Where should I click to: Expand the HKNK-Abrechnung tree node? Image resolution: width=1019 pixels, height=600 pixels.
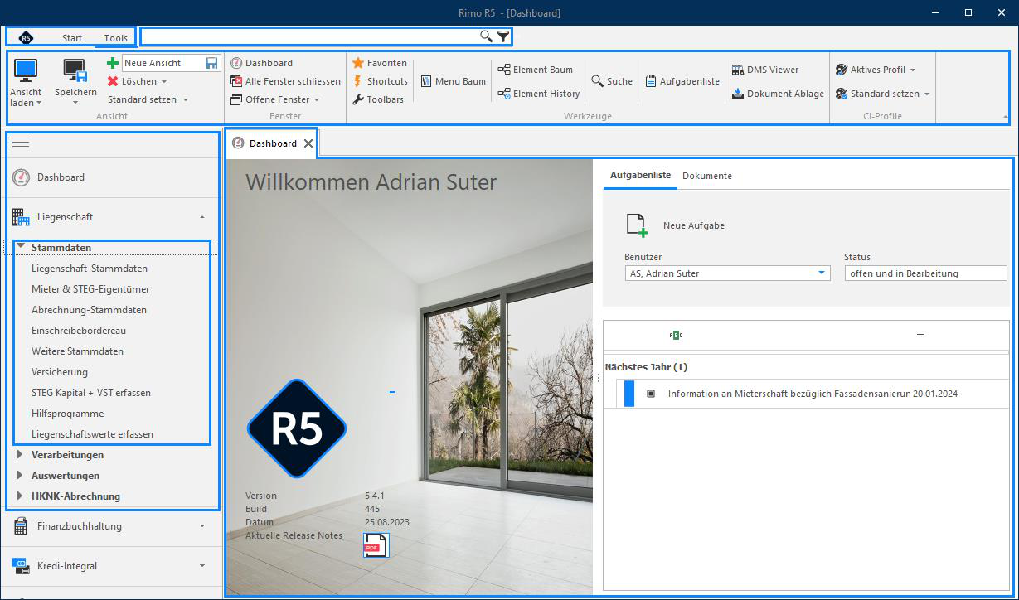pyautogui.click(x=21, y=496)
